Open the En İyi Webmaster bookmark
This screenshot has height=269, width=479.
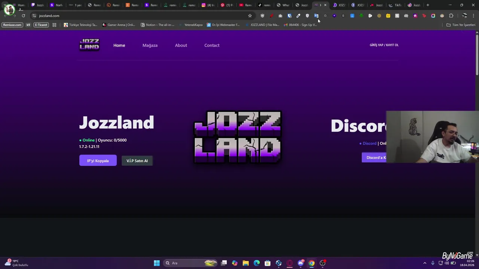click(x=223, y=25)
